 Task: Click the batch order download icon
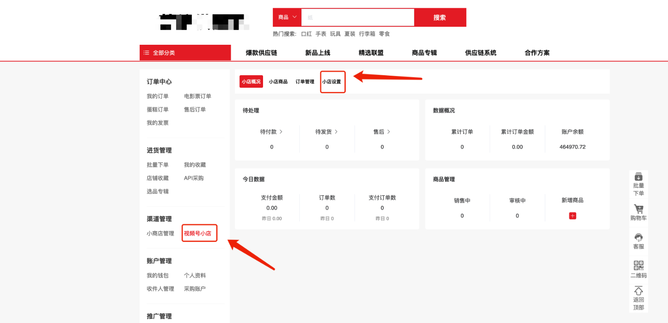(x=638, y=177)
